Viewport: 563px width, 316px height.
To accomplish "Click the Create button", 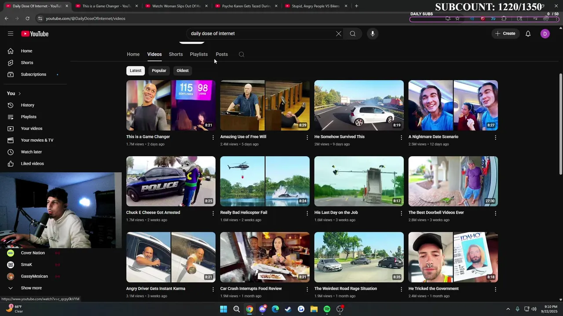I will [505, 34].
